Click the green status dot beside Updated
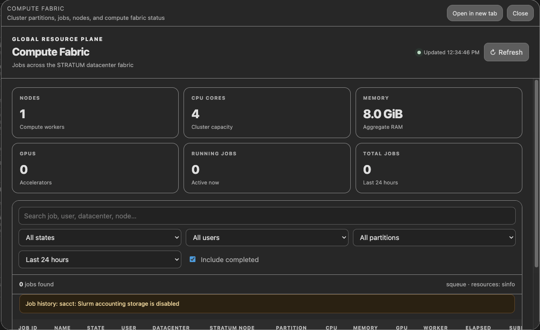The width and height of the screenshot is (540, 330). pyautogui.click(x=419, y=52)
